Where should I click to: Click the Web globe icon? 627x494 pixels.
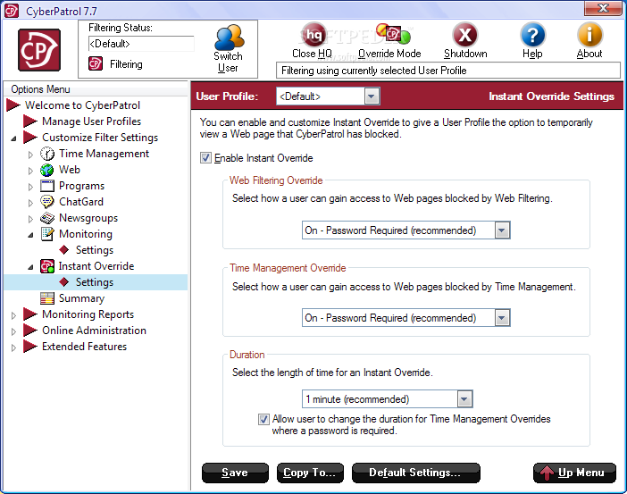pos(47,170)
